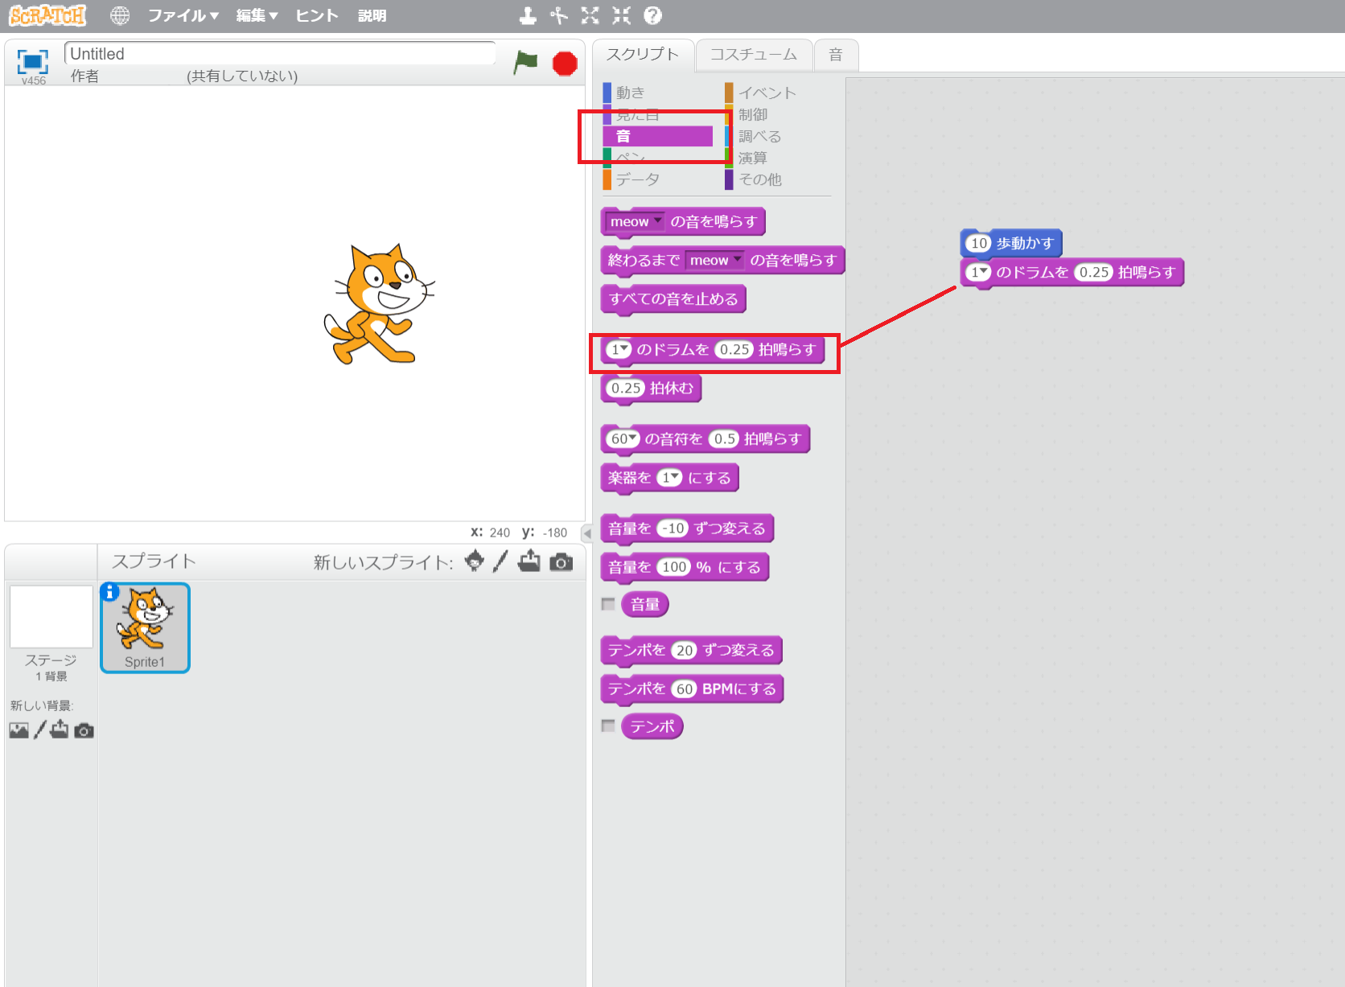Select the Sprite1 thumbnail
This screenshot has height=987, width=1345.
pyautogui.click(x=145, y=628)
